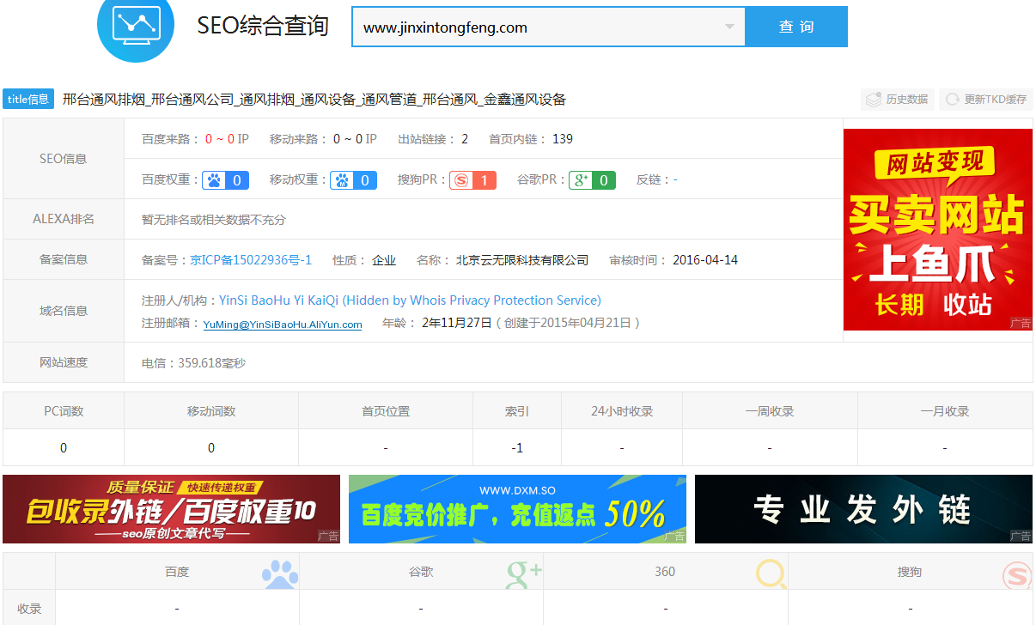Image resolution: width=1036 pixels, height=625 pixels.
Task: Click the 360 magnifier icon in table header
Action: click(x=771, y=573)
